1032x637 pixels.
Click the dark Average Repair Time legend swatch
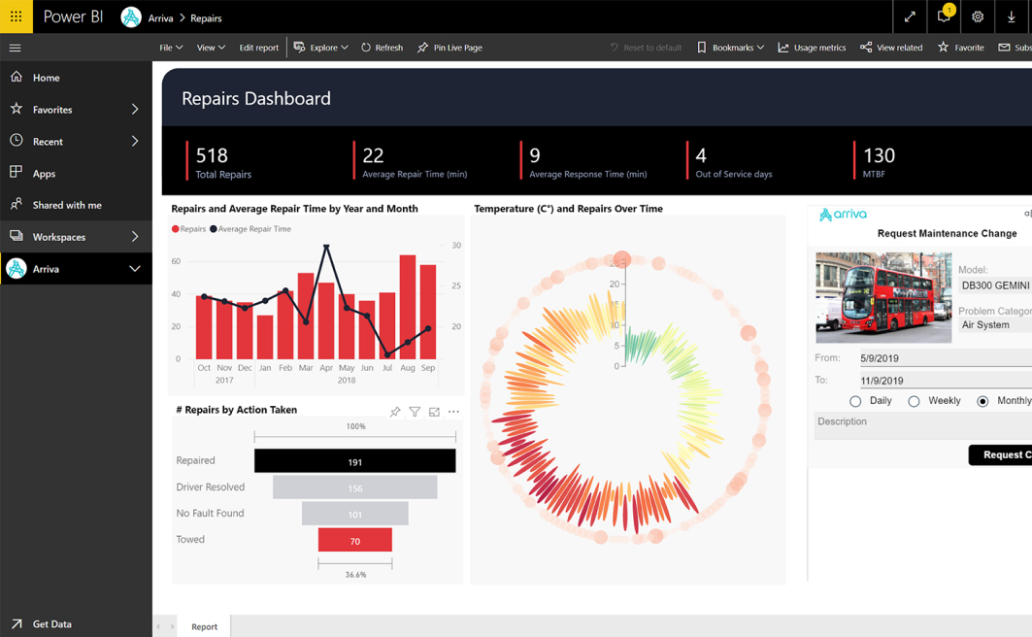pos(214,229)
